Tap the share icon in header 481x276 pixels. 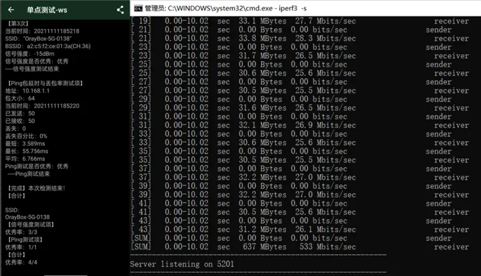[x=120, y=10]
